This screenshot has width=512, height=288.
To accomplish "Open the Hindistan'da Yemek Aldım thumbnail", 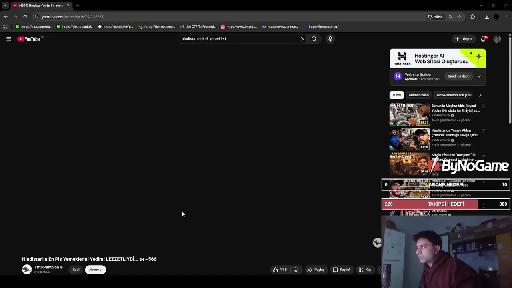I will tap(410, 139).
